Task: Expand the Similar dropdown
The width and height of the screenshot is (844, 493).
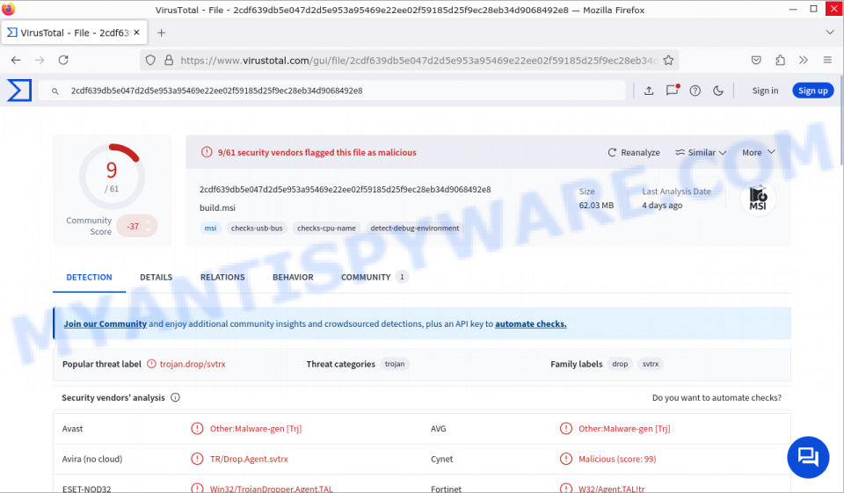Action: [701, 152]
